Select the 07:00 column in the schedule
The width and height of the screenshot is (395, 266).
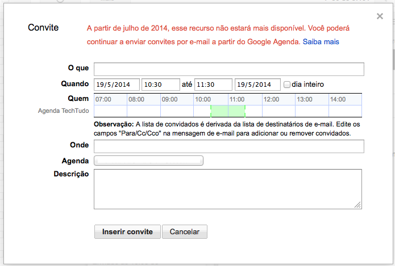110,99
